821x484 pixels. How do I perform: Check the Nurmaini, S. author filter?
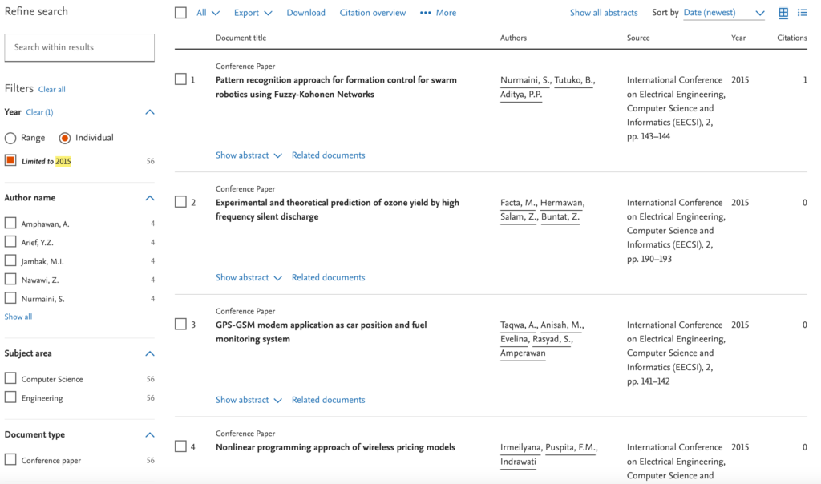pos(10,299)
